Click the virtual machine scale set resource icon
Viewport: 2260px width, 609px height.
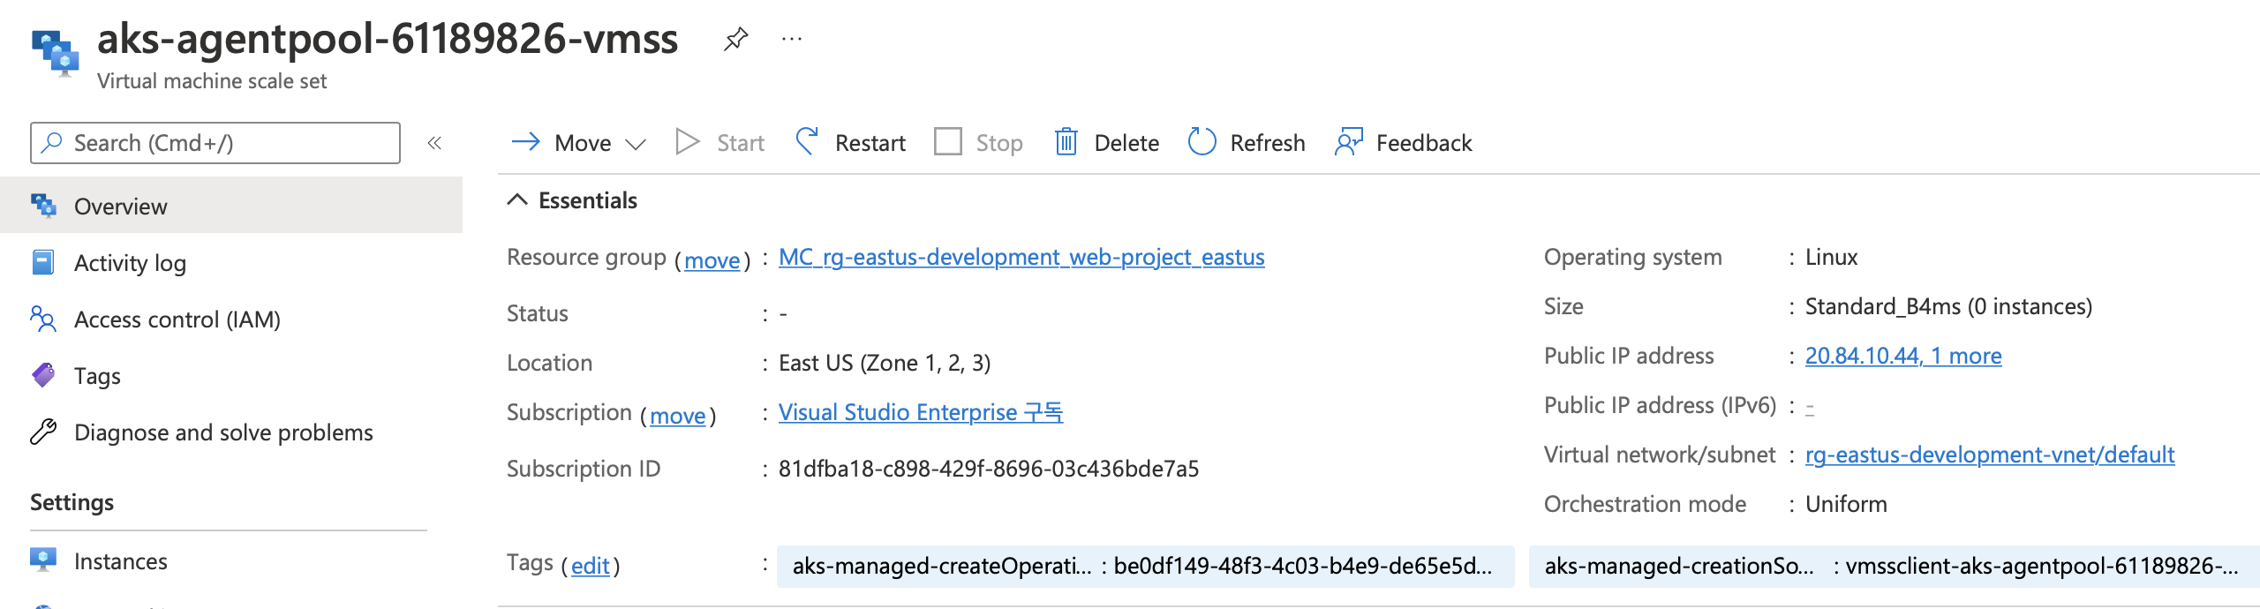click(55, 53)
